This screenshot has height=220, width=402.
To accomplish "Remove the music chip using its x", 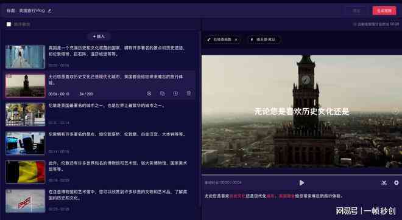I will point(236,40).
